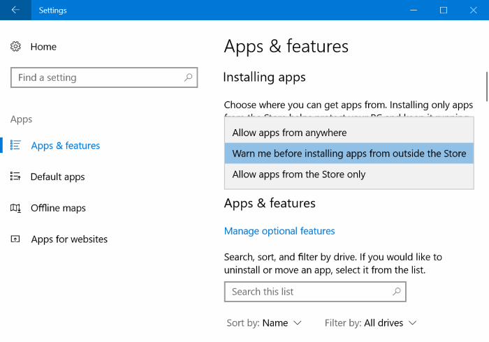489x342 pixels.
Task: Minimize the Settings window
Action: [x=414, y=10]
